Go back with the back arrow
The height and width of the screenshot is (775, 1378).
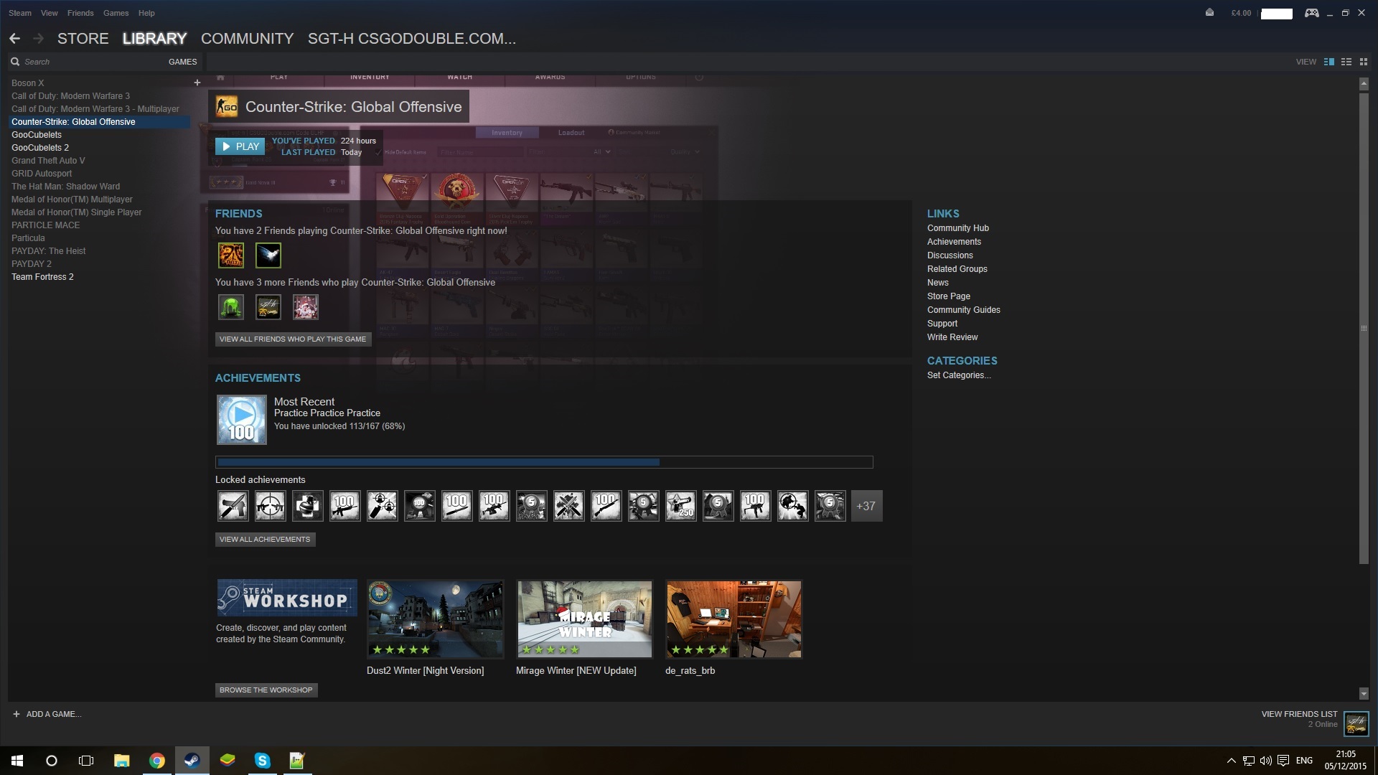pos(14,39)
